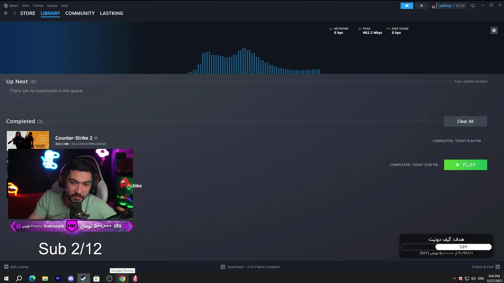Open the COMMUNITY tab
Viewport: 504px width, 283px height.
click(x=80, y=13)
